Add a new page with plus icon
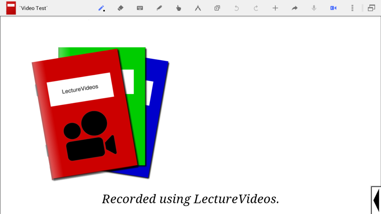The height and width of the screenshot is (214, 381). [275, 8]
